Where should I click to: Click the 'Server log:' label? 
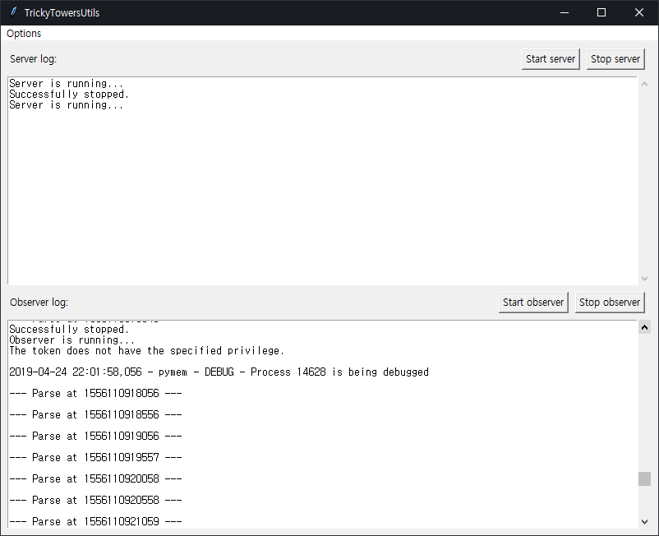33,59
